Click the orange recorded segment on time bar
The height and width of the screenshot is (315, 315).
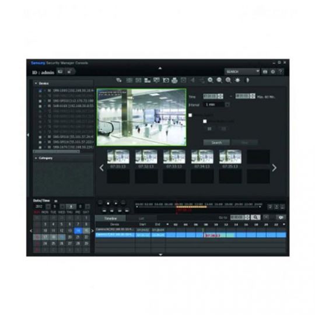coord(191,206)
